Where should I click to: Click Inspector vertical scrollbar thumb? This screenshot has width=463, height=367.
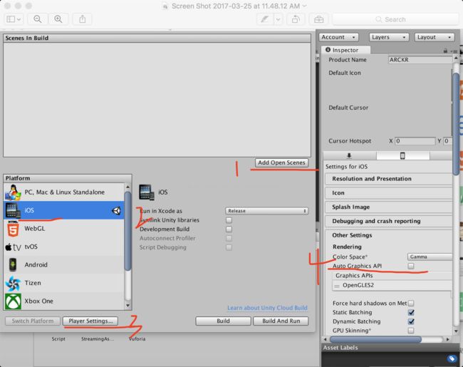point(456,123)
